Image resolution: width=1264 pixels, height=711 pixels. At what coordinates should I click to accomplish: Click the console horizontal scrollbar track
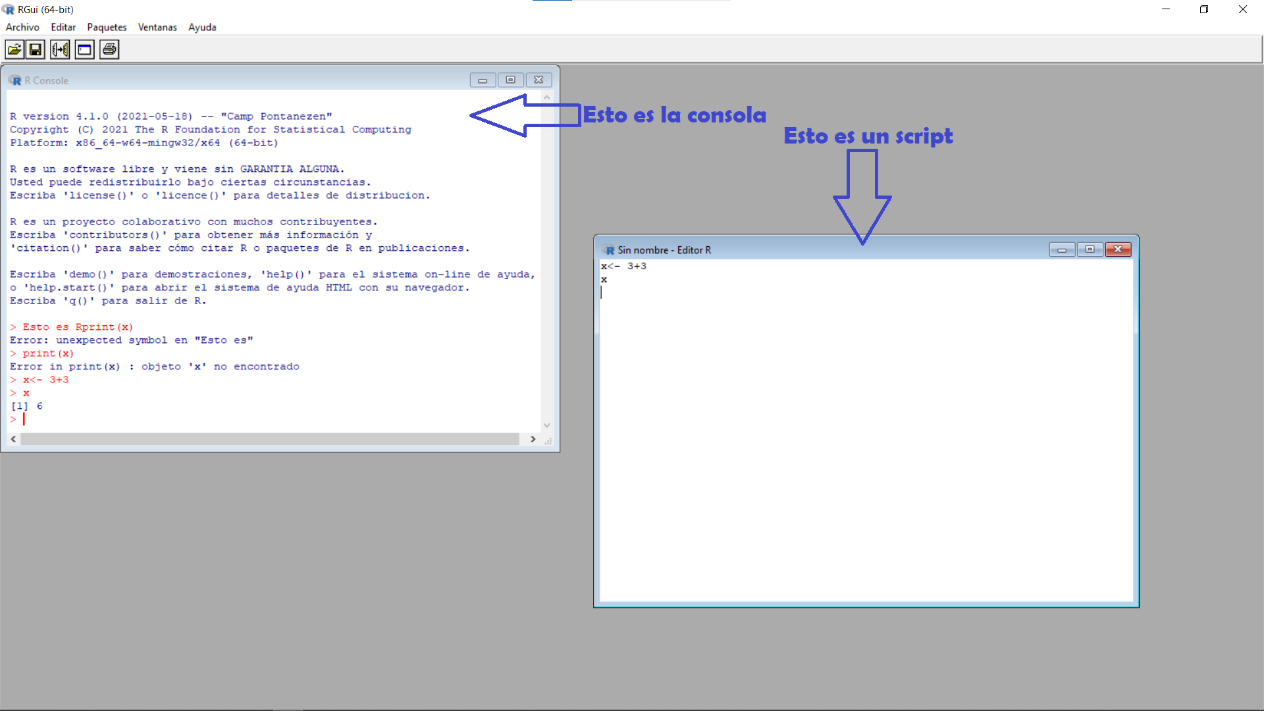(x=270, y=439)
